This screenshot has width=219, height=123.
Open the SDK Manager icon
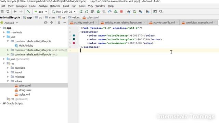140,12
